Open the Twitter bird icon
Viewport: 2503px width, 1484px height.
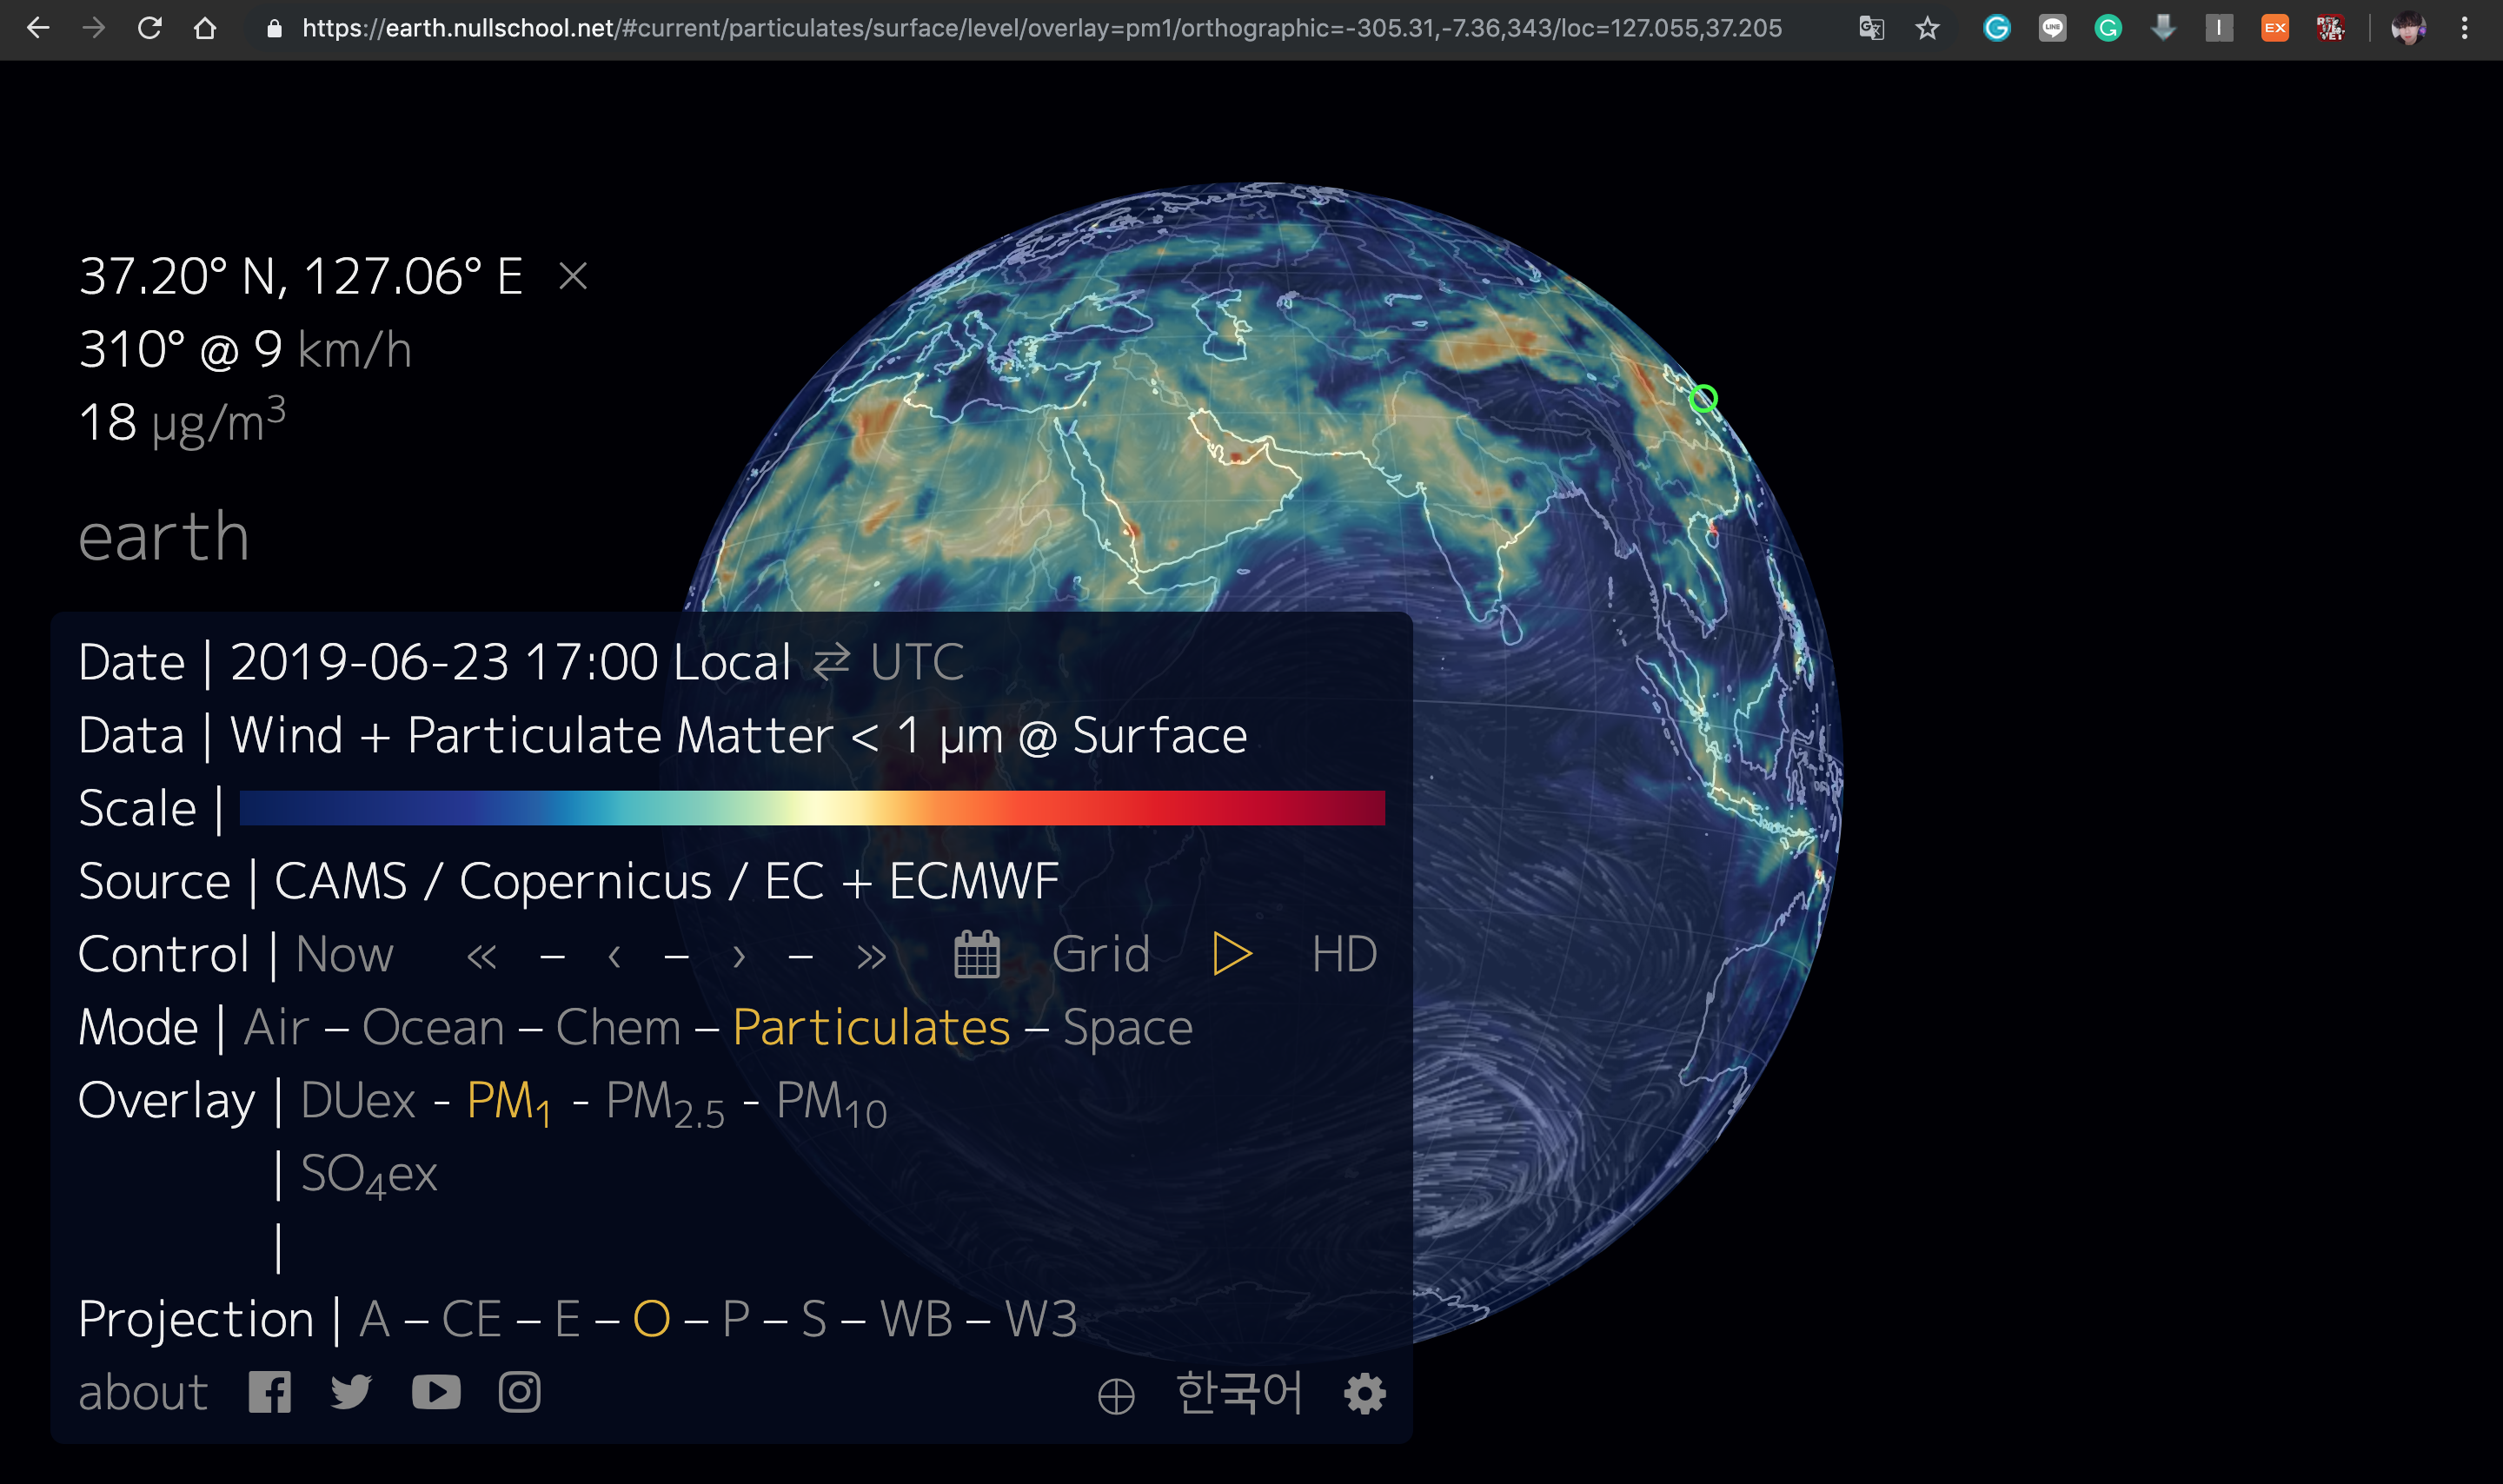click(x=351, y=1392)
